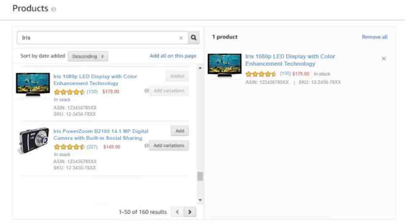Clear the Iris search text

pyautogui.click(x=181, y=38)
